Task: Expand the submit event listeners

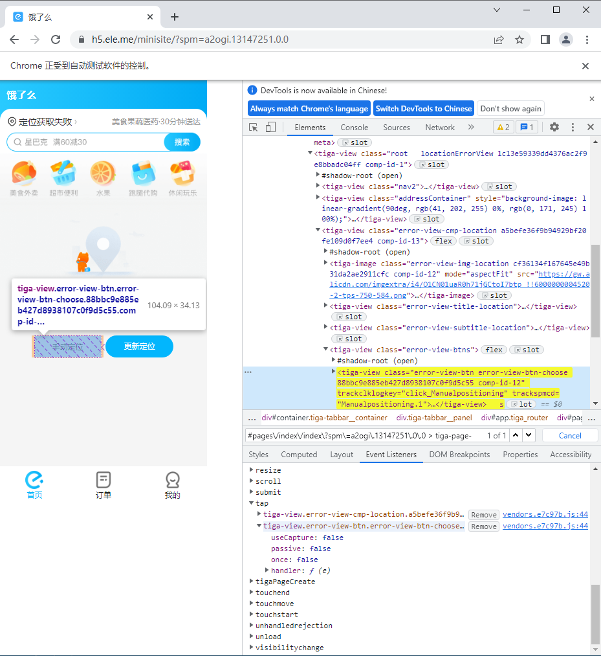Action: (x=251, y=492)
